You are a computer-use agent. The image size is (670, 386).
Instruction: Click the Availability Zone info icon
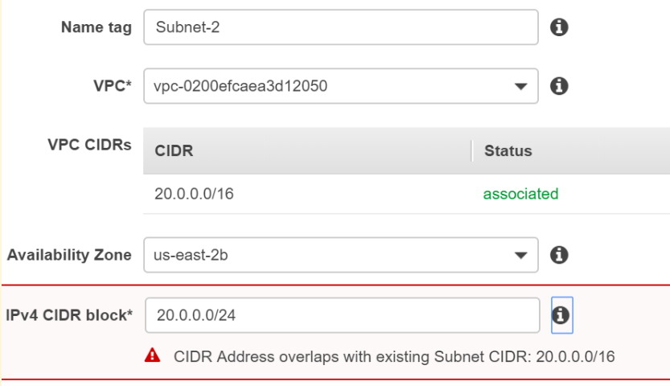[x=559, y=255]
